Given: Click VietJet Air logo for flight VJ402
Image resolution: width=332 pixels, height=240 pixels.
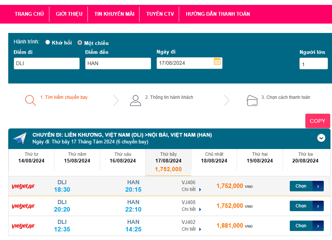Looking at the screenshot, I should [x=23, y=226].
